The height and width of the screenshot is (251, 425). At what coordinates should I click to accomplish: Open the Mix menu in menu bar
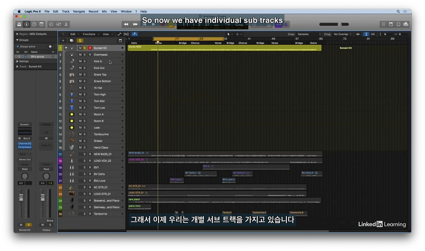point(104,11)
